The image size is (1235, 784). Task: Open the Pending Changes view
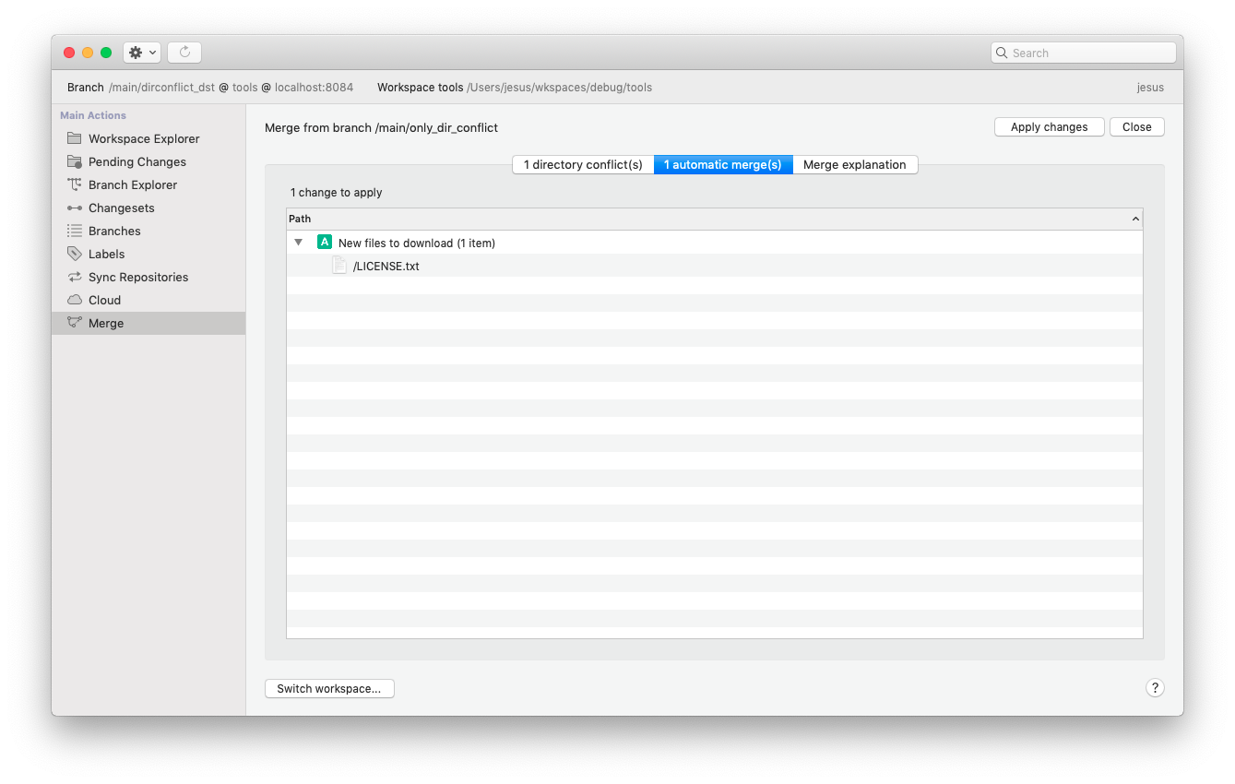point(136,161)
